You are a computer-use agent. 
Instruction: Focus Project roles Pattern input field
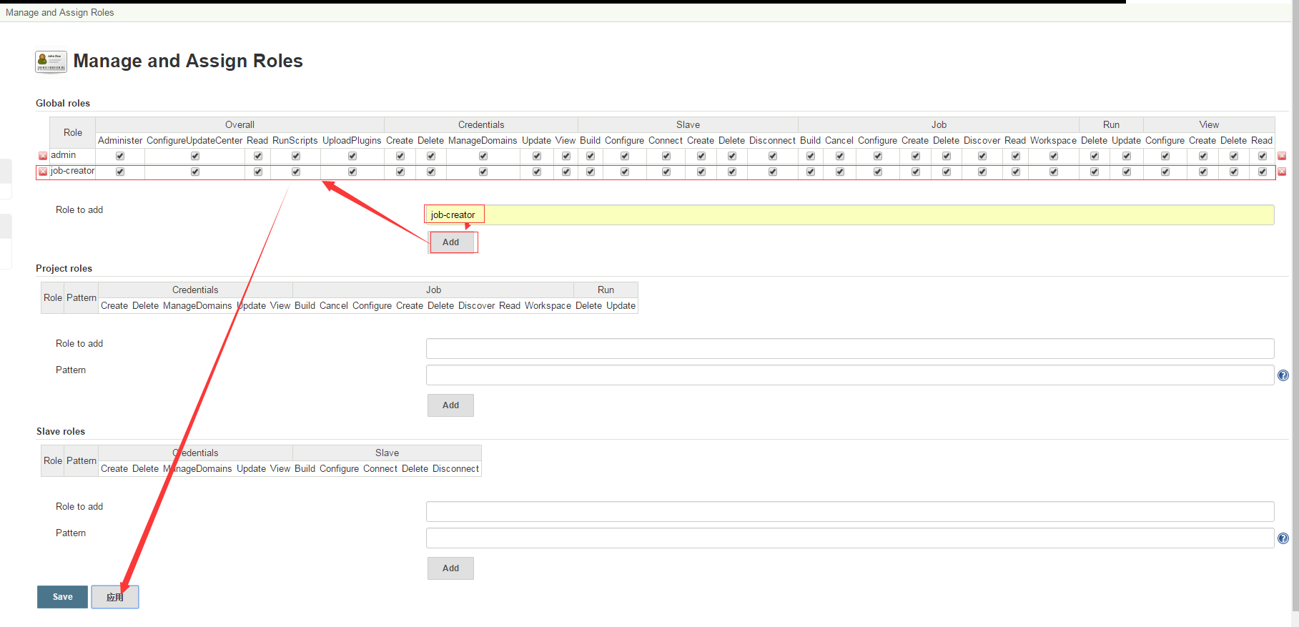850,375
